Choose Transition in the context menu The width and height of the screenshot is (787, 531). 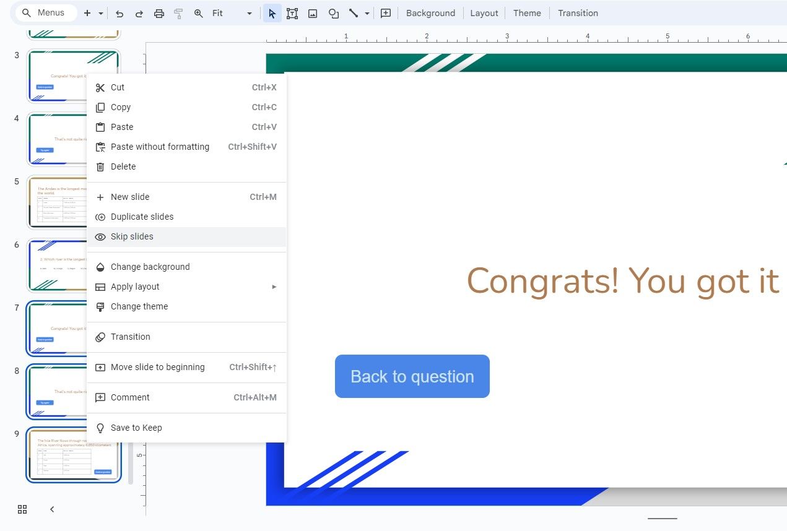(x=186, y=337)
